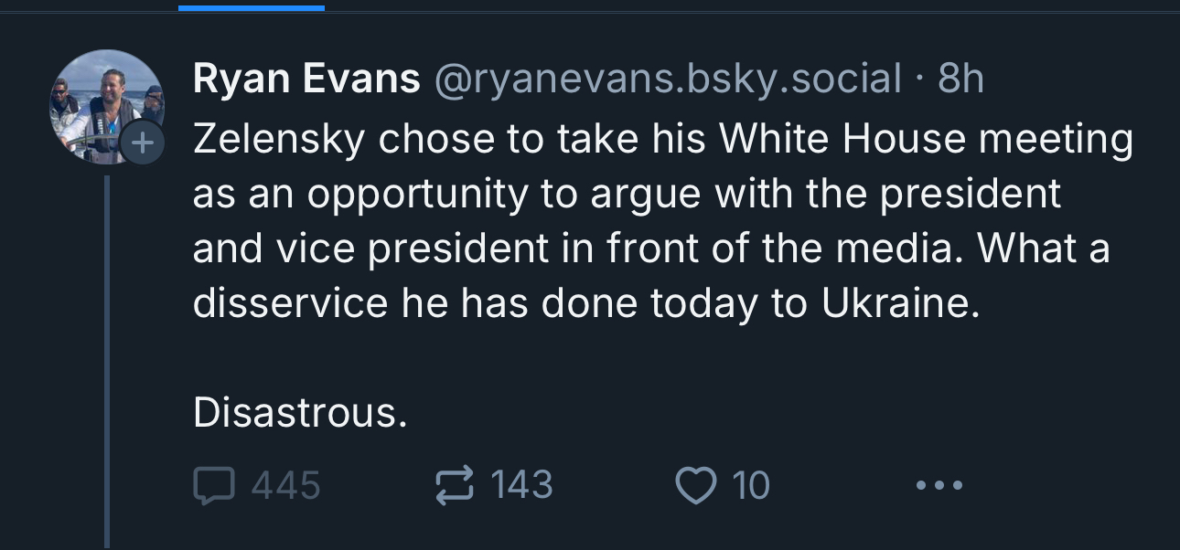Follow Ryan Evans via the plus badge
Viewport: 1180px width, 550px height.
point(143,143)
